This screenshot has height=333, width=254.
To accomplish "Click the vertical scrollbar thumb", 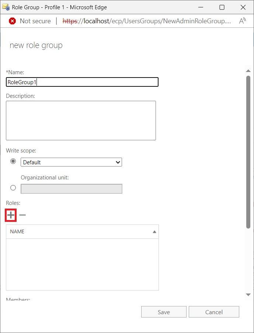I will tap(248, 151).
